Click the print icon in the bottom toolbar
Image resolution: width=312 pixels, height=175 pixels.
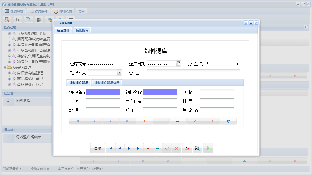click(187, 148)
